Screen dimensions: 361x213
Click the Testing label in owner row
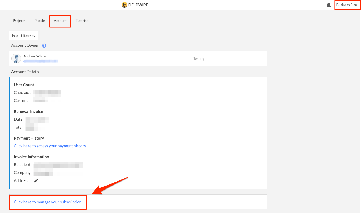199,58
